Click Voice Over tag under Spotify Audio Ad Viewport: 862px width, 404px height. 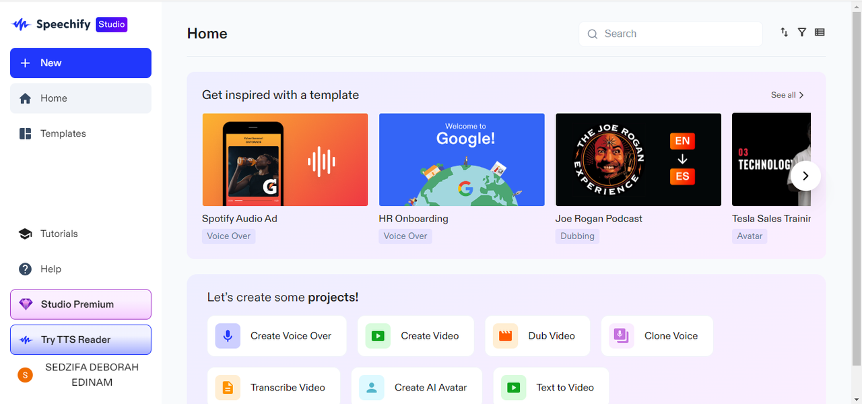(x=229, y=236)
